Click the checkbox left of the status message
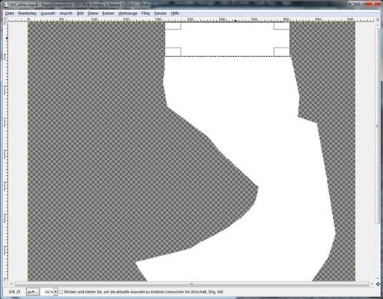This screenshot has width=383, height=299. 61,291
